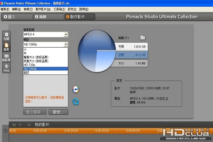Click the speaker icon in timeline header

pyautogui.click(x=20, y=125)
